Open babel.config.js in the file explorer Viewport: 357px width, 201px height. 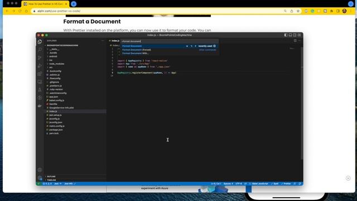coord(75,100)
